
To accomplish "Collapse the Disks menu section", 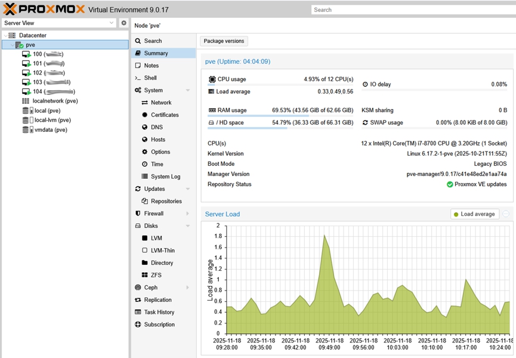I will click(x=188, y=226).
